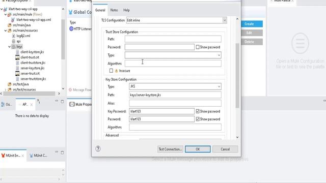This screenshot has height=183, width=326.
Task: Open the Message Flow tab
Action: (80, 90)
